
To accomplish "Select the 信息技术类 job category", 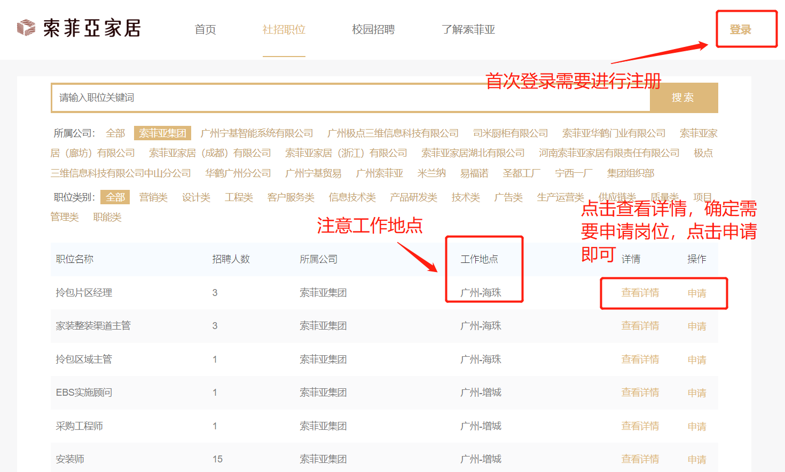I will click(x=352, y=197).
